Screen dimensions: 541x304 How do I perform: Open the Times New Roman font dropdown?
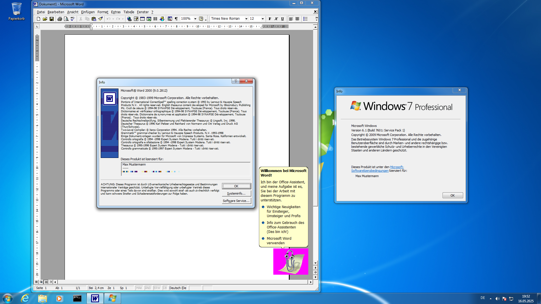(246, 19)
